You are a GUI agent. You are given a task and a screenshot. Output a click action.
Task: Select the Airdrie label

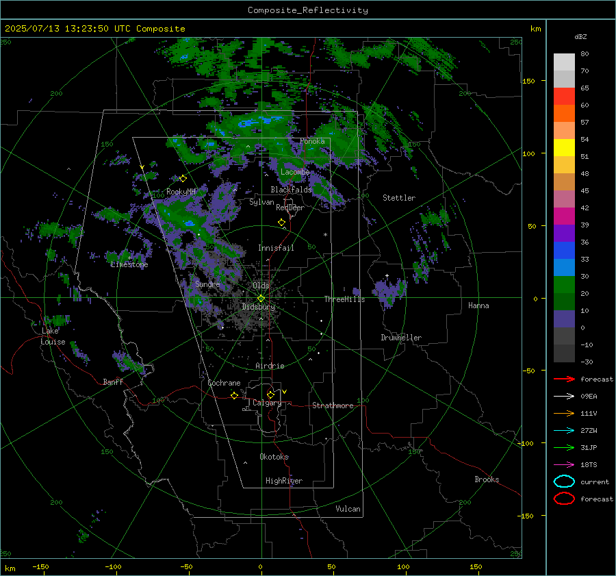tap(270, 366)
